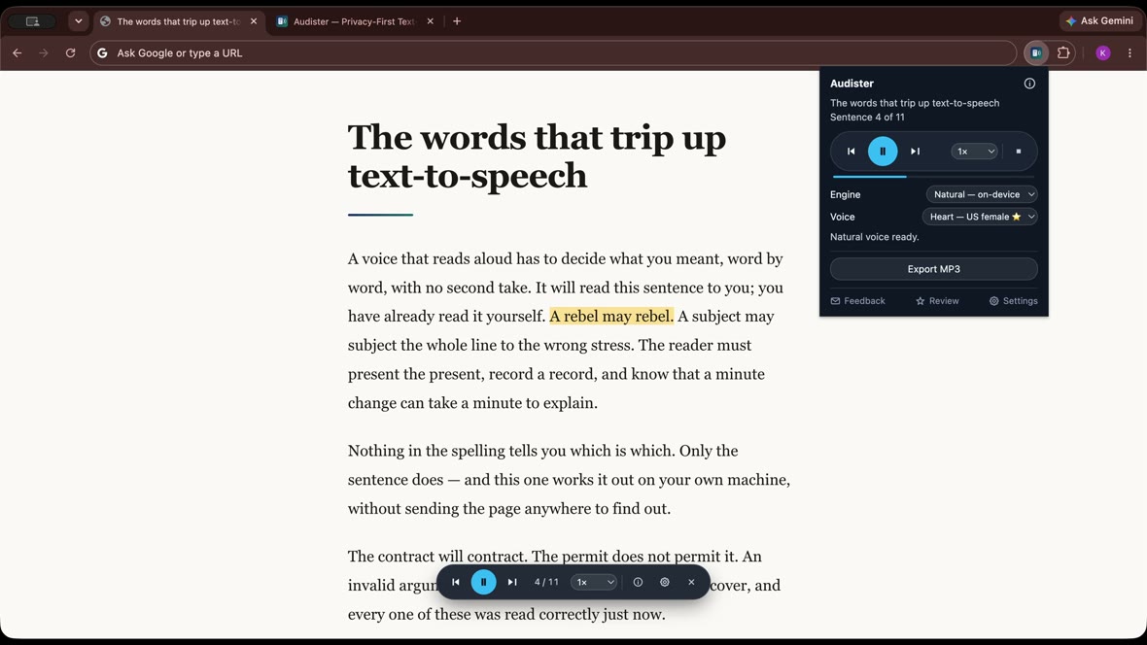Click the Ask Gemini button

pos(1099,21)
